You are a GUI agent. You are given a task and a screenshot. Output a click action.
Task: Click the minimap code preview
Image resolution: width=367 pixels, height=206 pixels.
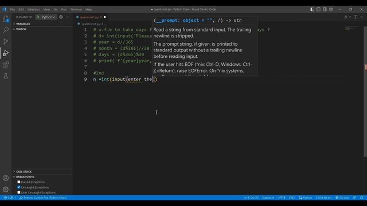[352, 29]
